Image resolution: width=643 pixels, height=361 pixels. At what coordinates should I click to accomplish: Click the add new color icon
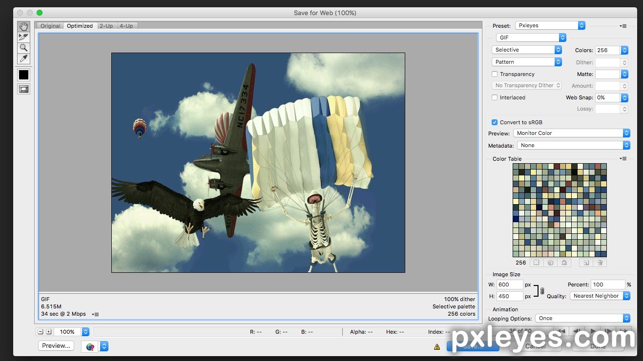[586, 263]
